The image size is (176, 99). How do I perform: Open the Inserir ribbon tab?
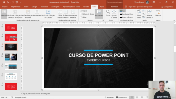26,7
